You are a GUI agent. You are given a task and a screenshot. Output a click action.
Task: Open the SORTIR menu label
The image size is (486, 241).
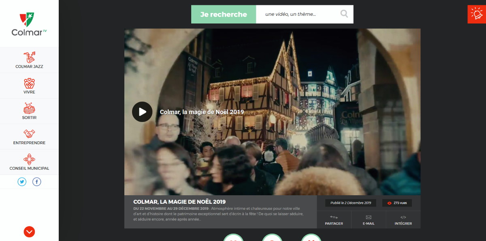coord(29,117)
